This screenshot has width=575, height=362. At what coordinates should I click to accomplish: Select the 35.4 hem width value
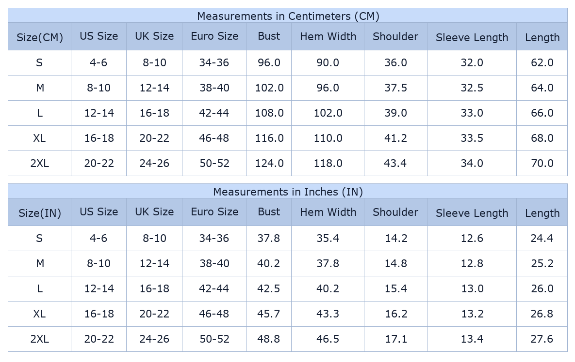328,239
